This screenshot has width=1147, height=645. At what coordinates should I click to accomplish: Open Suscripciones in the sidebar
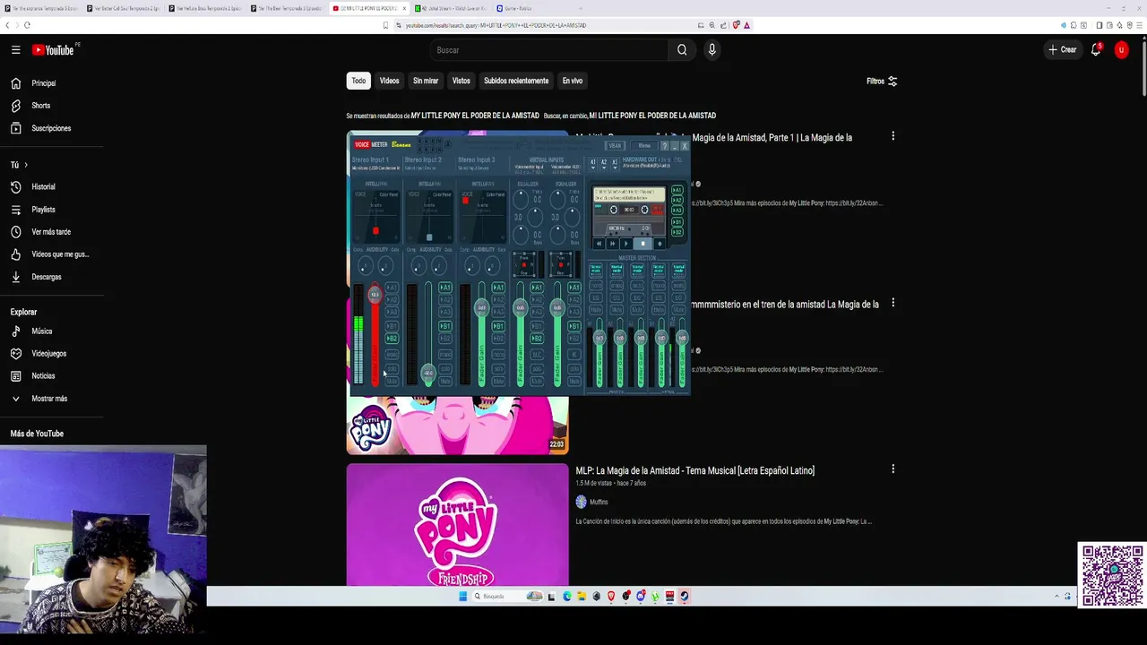(52, 128)
